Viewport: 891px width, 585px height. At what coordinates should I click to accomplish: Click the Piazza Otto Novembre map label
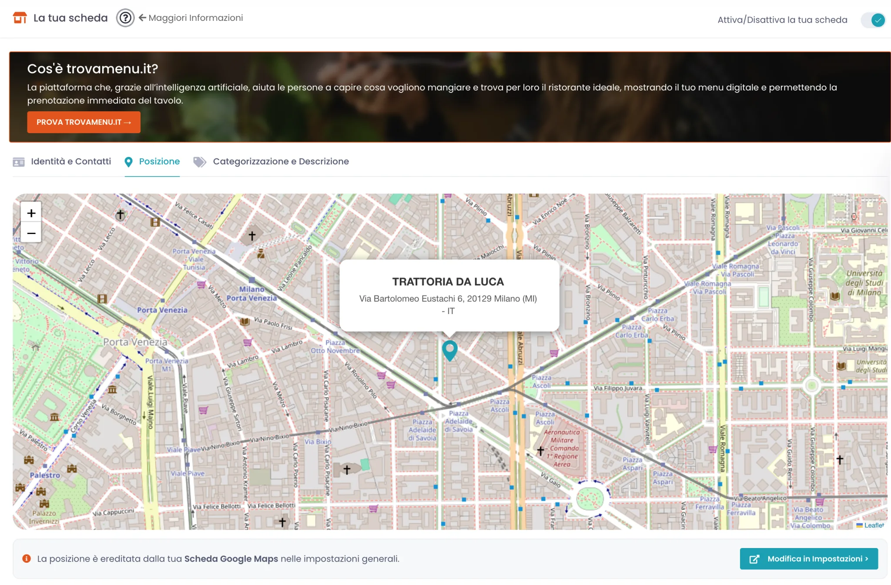click(335, 347)
